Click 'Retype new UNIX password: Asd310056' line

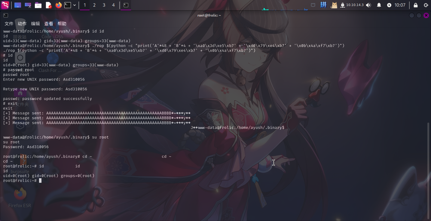click(x=45, y=89)
